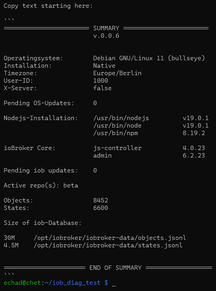This screenshot has height=291, width=216.
Task: Click the v.0.0.6 version line
Action: (x=106, y=36)
